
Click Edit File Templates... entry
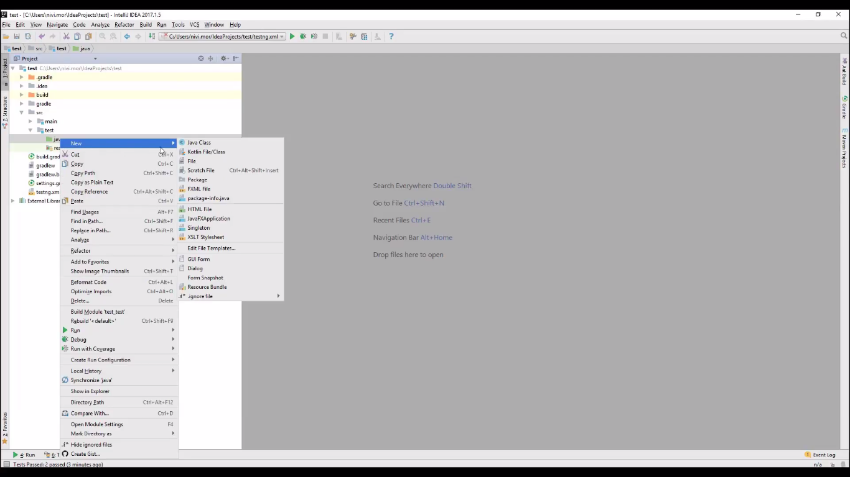coord(231,248)
